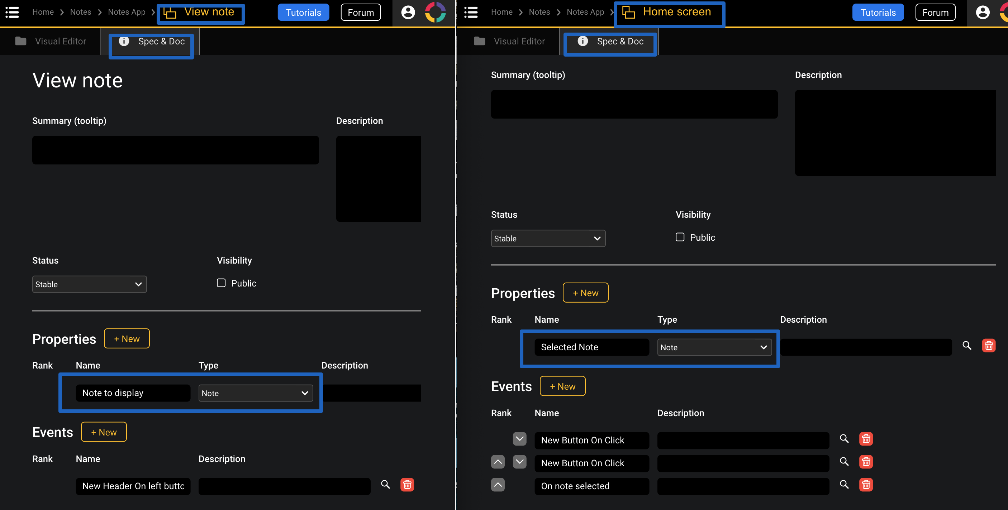Click the info icon on Spec & Doc tab
The width and height of the screenshot is (1008, 510).
pos(124,41)
